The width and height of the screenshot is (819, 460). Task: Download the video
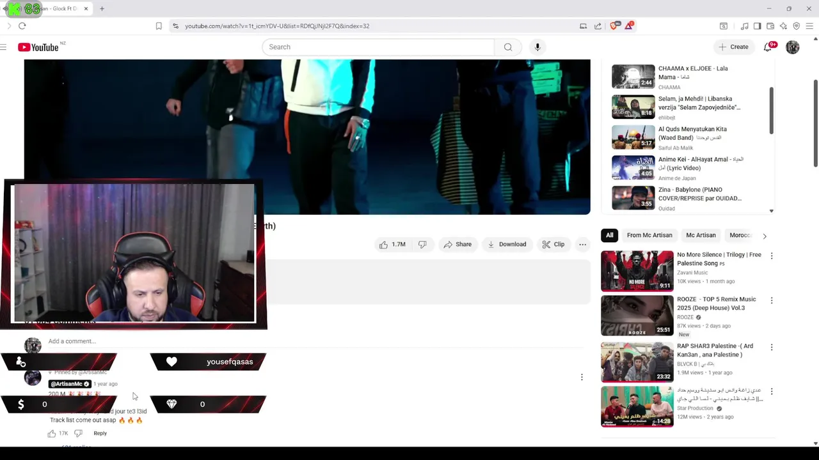tap(507, 244)
